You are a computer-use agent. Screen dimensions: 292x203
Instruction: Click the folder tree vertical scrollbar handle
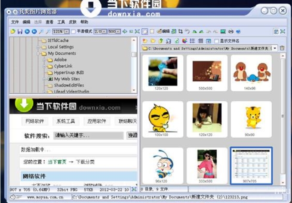[x=134, y=55]
